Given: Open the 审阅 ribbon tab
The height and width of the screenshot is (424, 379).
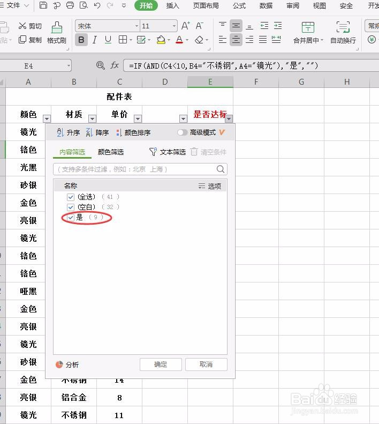Looking at the screenshot, I should tap(293, 5).
